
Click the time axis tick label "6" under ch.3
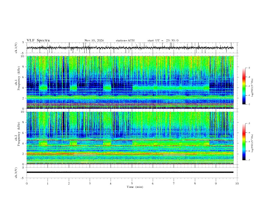(x=153, y=183)
